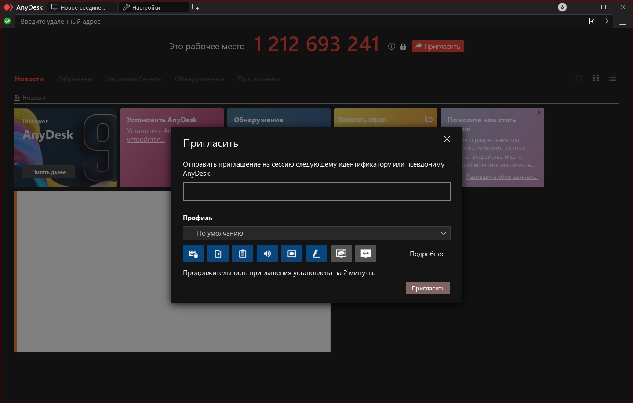The width and height of the screenshot is (633, 403).
Task: Toggle file transfer permission icon
Action: [x=218, y=254]
